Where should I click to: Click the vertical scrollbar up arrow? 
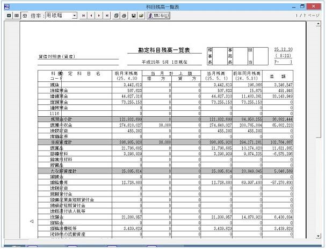point(318,24)
